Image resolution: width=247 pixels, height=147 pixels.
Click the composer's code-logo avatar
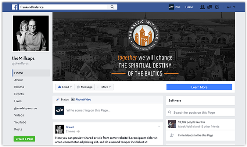(x=60, y=110)
